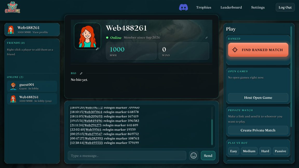Click the guest001 avatar in online list

pyautogui.click(x=13, y=86)
